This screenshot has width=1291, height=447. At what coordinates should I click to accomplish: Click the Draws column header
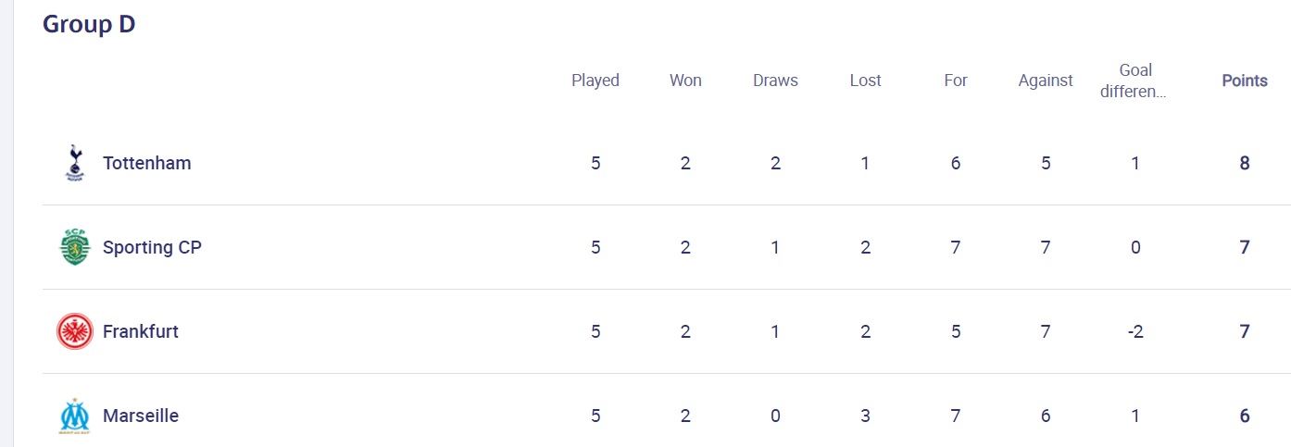(x=775, y=81)
